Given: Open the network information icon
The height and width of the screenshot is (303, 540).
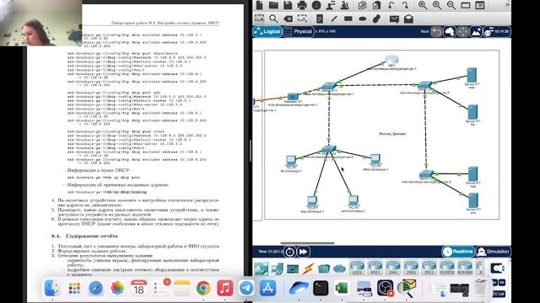Looking at the screenshot, I should (x=316, y=5).
